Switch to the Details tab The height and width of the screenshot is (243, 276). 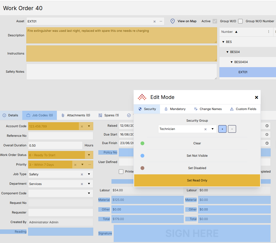[11, 115]
